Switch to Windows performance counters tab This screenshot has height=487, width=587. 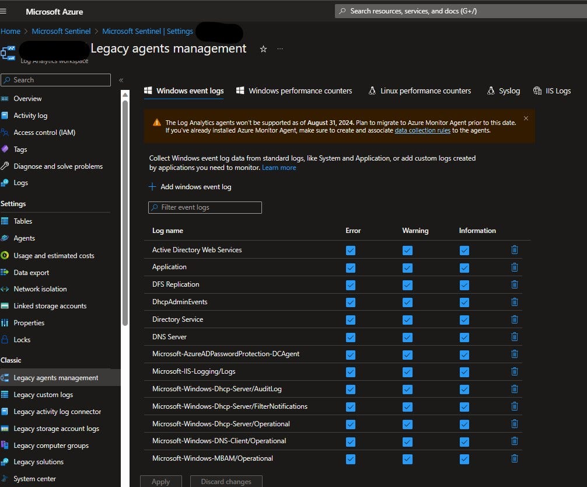294,91
